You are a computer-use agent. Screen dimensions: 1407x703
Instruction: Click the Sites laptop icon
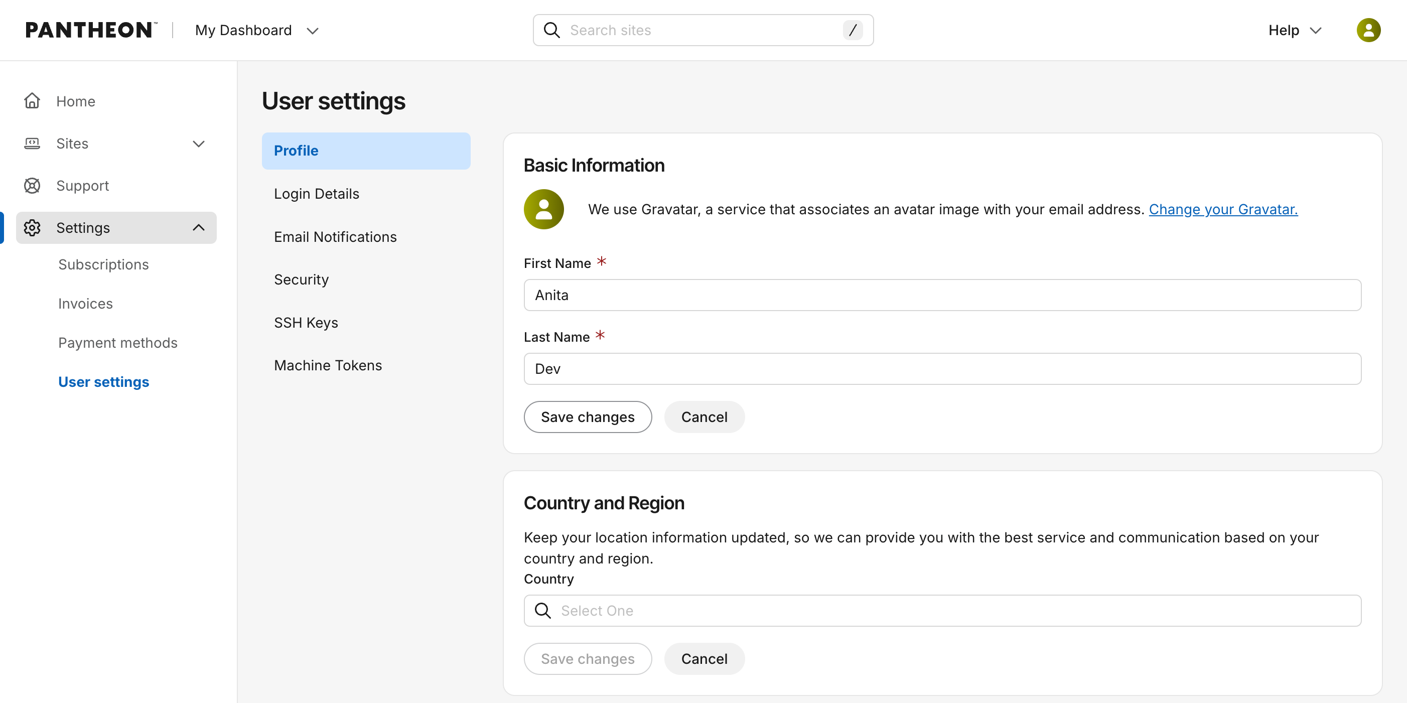point(32,144)
